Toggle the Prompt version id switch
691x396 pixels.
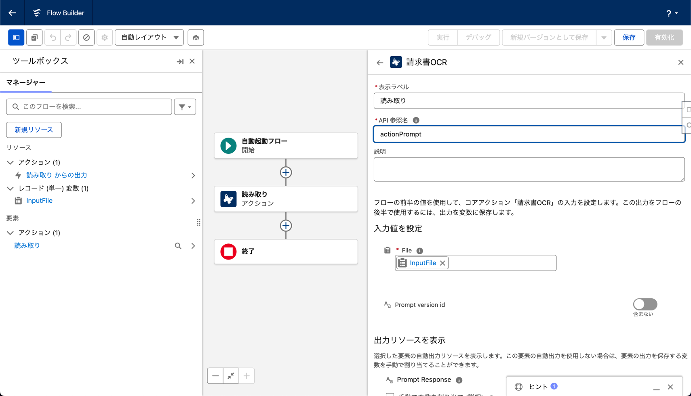click(x=645, y=304)
